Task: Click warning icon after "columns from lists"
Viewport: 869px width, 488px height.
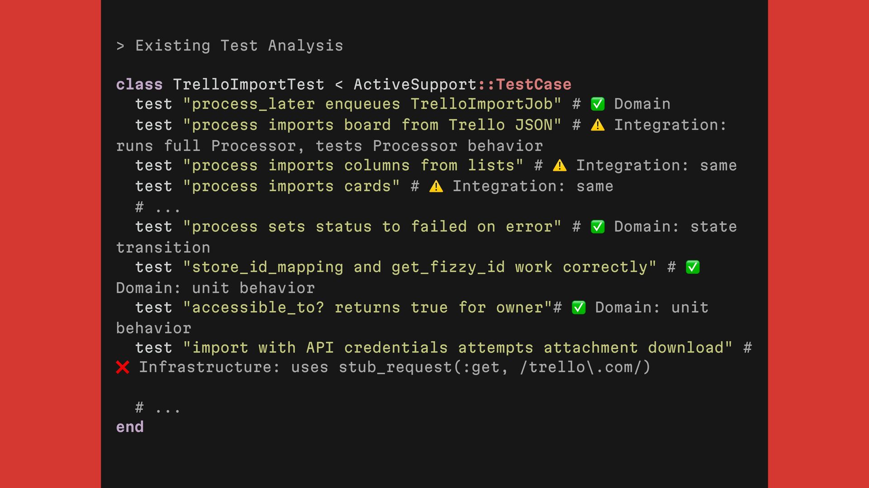Action: [559, 166]
